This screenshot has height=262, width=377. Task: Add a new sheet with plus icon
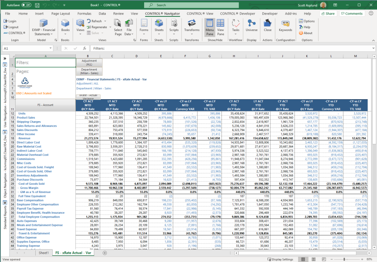[x=104, y=253]
